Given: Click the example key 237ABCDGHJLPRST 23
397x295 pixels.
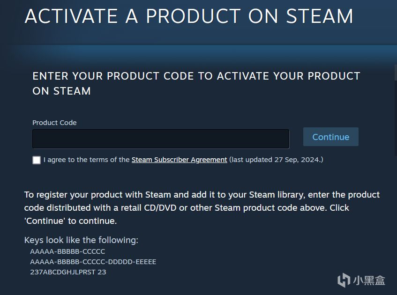Looking at the screenshot, I should tap(68, 272).
